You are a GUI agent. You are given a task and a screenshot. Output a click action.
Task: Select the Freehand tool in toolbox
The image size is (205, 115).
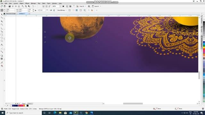(2, 28)
